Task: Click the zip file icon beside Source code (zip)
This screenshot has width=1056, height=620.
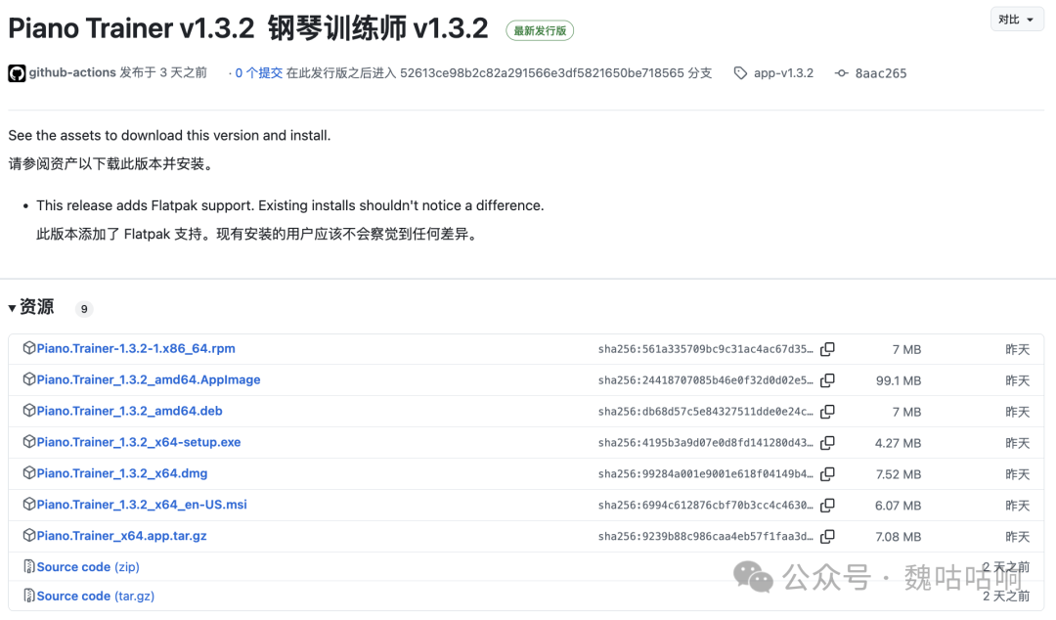Action: pos(29,566)
